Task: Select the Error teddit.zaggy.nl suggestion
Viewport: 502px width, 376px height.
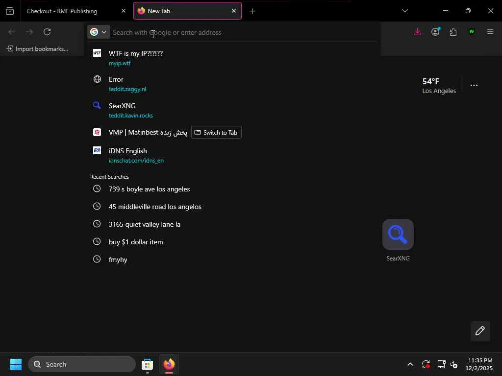Action: [x=233, y=84]
